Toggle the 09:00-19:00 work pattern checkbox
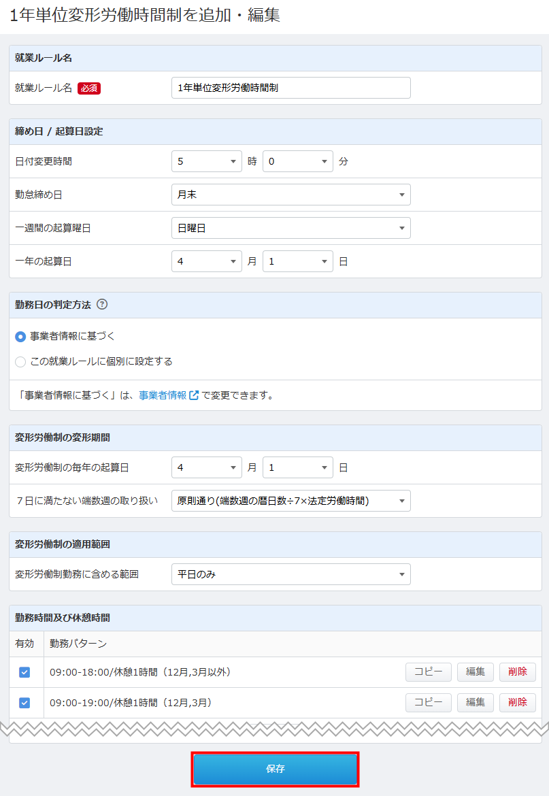549x796 pixels. click(x=24, y=703)
